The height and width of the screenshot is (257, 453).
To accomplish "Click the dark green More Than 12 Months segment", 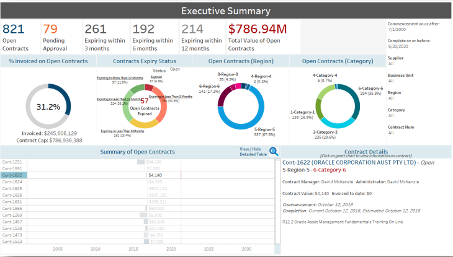I will tap(138, 89).
